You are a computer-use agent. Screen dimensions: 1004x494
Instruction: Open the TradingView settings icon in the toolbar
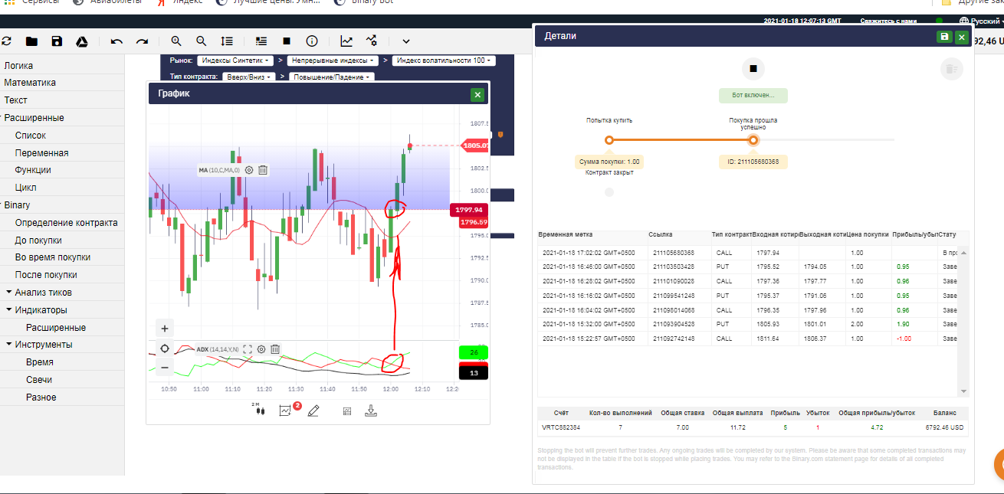pos(372,41)
